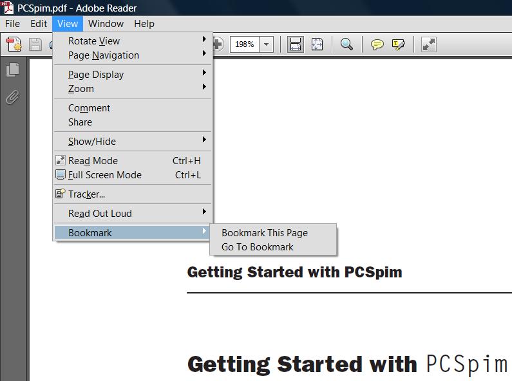Enter Full Screen Mode
Viewport: 512px width, 381px height.
click(x=133, y=175)
